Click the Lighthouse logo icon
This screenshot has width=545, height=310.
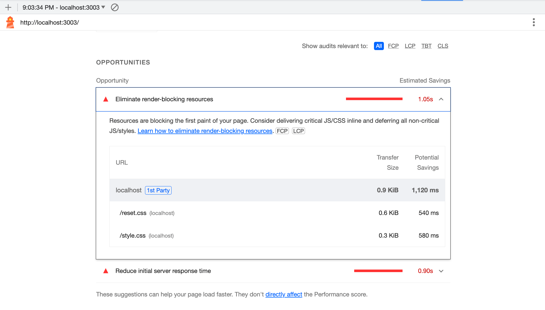pyautogui.click(x=10, y=22)
